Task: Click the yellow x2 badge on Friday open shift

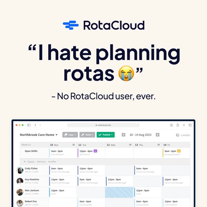Action: 179,151
